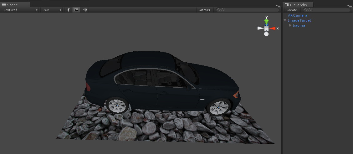The image size is (353, 154).
Task: Toggle the skybox image effects button
Action: pos(76,10)
